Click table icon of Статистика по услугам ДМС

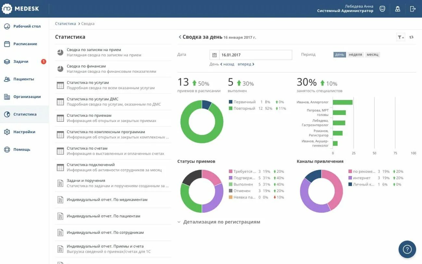60,102
